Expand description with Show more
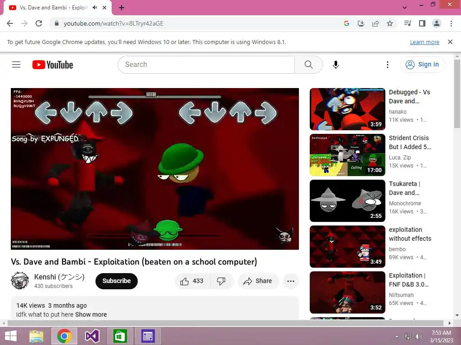 pyautogui.click(x=91, y=314)
